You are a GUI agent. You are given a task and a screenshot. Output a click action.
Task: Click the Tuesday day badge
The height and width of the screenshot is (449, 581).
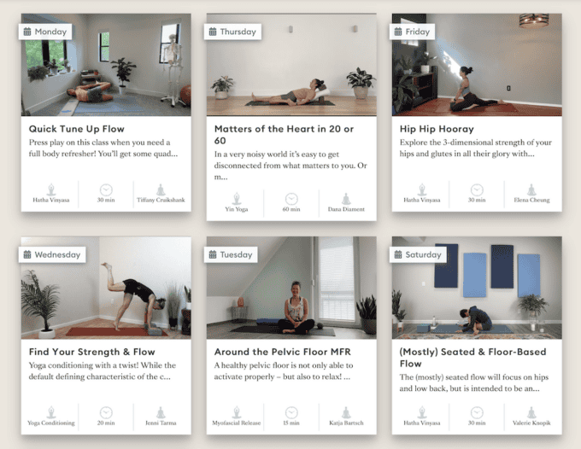pos(231,254)
